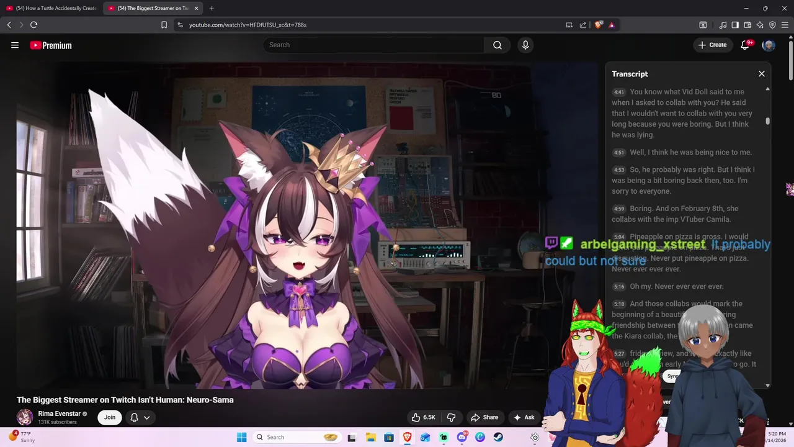Open File Explorer from taskbar

(370, 437)
